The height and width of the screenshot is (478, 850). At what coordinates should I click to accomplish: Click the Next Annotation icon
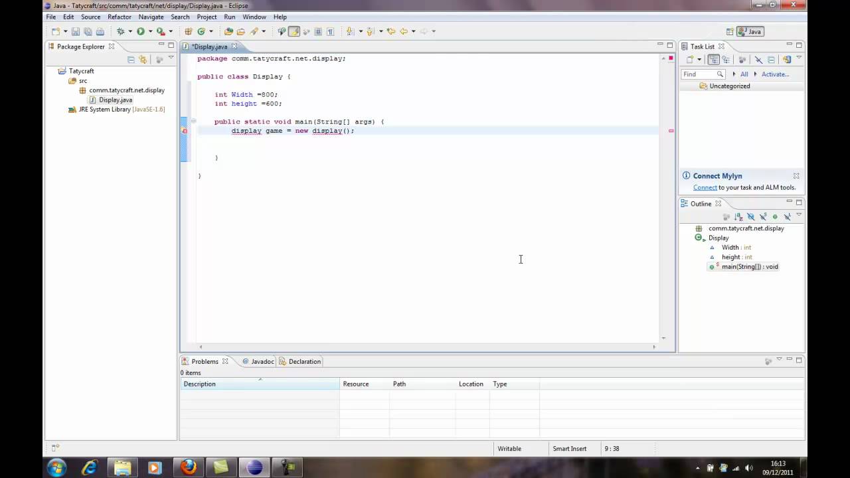pyautogui.click(x=350, y=31)
